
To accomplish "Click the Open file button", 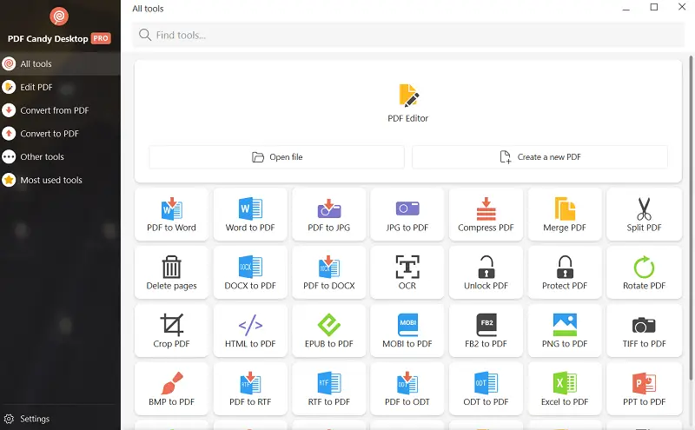I will [276, 157].
